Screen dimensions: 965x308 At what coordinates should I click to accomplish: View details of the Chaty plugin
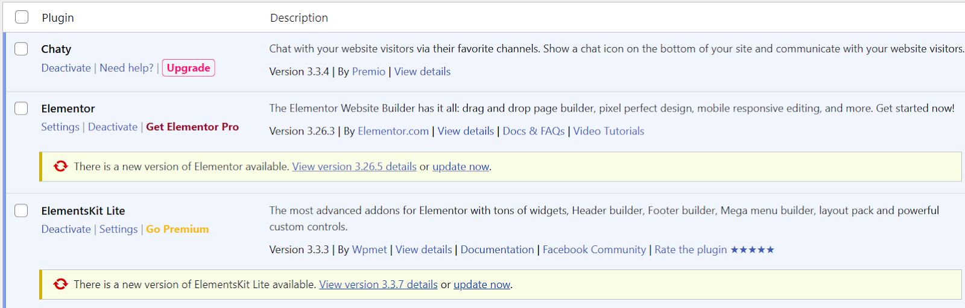click(x=422, y=72)
